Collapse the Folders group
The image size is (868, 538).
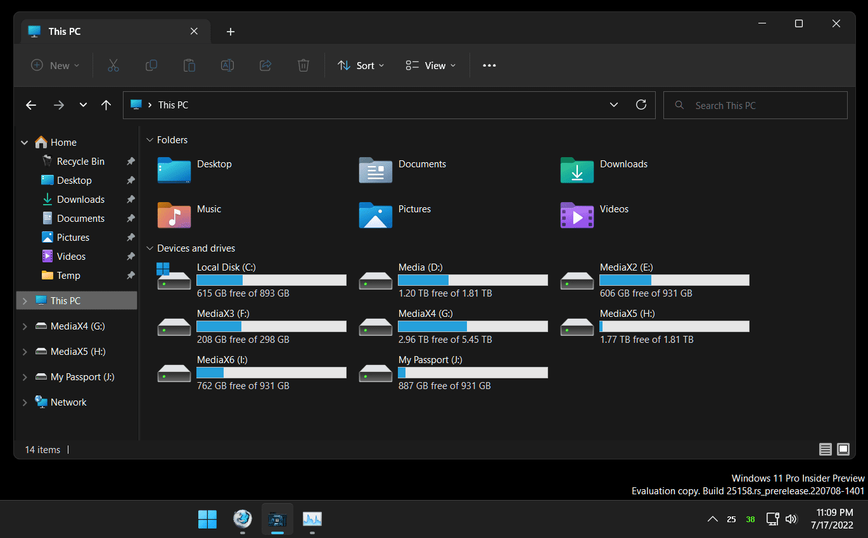click(x=150, y=140)
